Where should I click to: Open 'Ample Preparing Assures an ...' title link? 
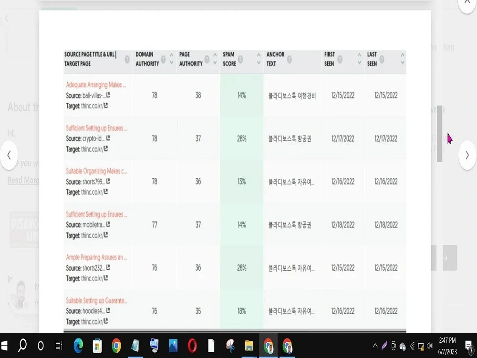[x=96, y=257]
